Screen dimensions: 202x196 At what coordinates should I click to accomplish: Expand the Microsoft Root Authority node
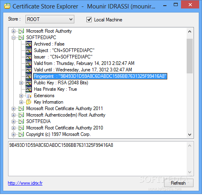tap(13, 31)
